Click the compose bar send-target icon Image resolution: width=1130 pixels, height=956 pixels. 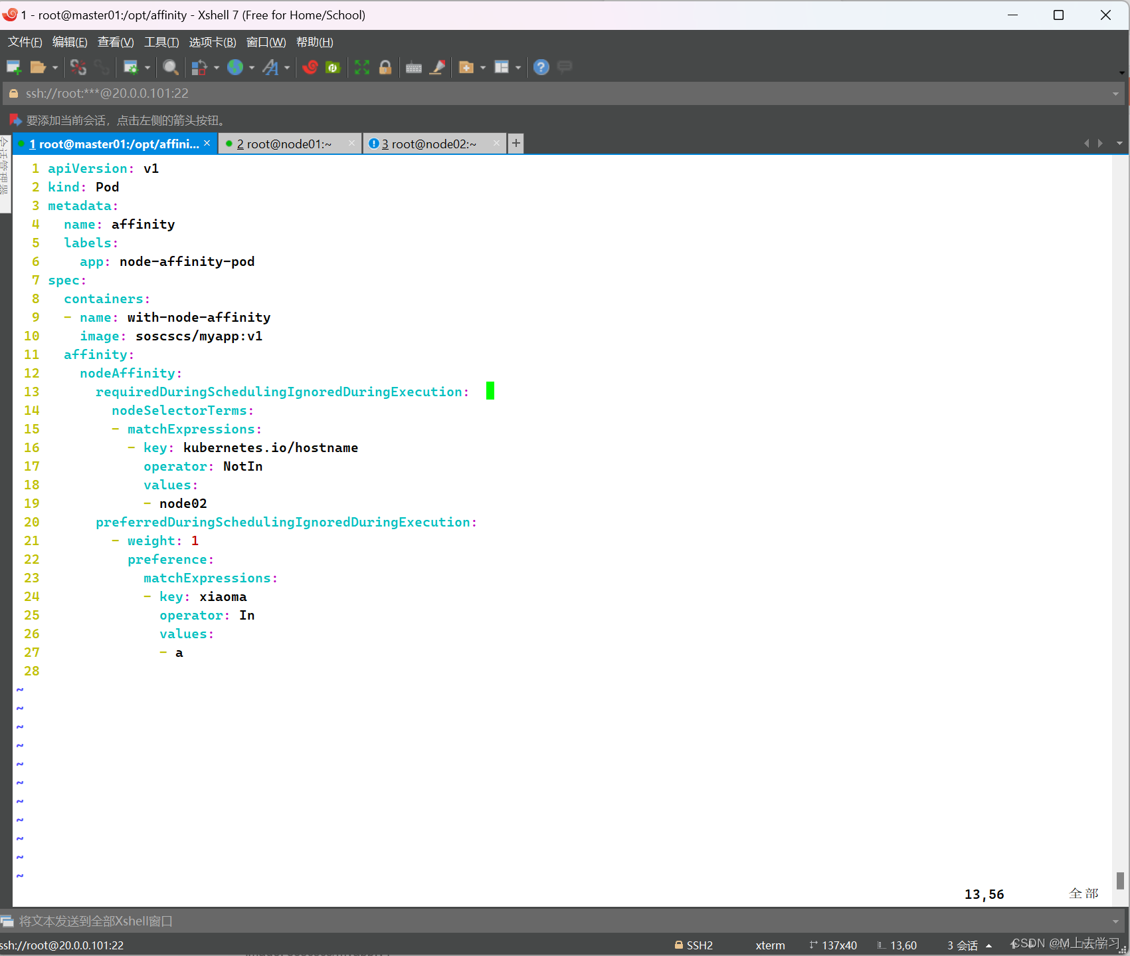coord(7,921)
